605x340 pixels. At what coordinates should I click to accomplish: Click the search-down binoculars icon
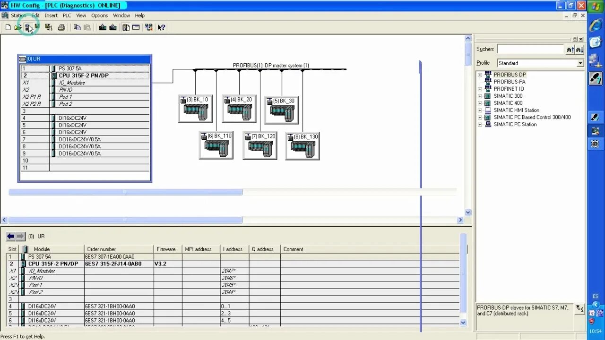[580, 49]
